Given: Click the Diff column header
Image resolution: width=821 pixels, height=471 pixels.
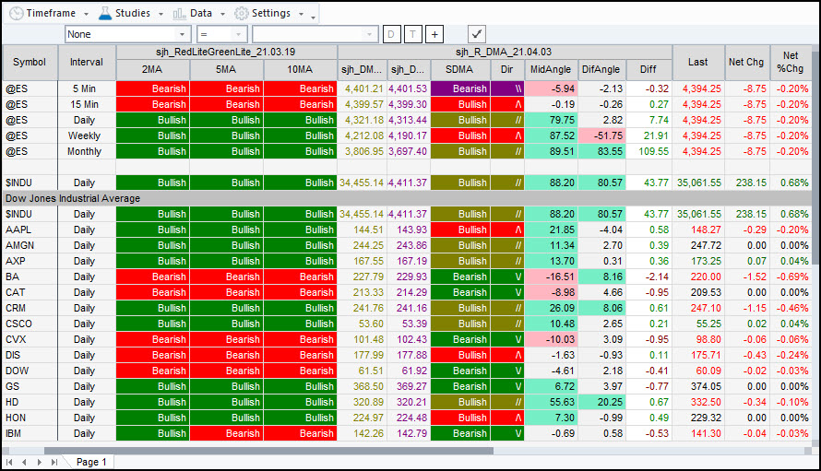Looking at the screenshot, I should [648, 69].
